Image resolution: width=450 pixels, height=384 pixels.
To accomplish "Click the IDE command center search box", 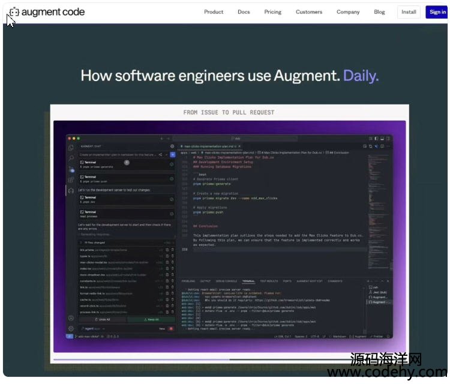I will (x=235, y=139).
